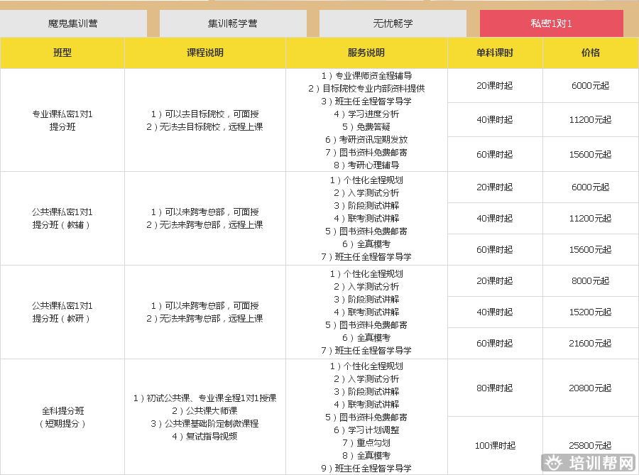Click the 21600元起 price
Image resolution: width=639 pixels, height=475 pixels.
click(x=590, y=344)
